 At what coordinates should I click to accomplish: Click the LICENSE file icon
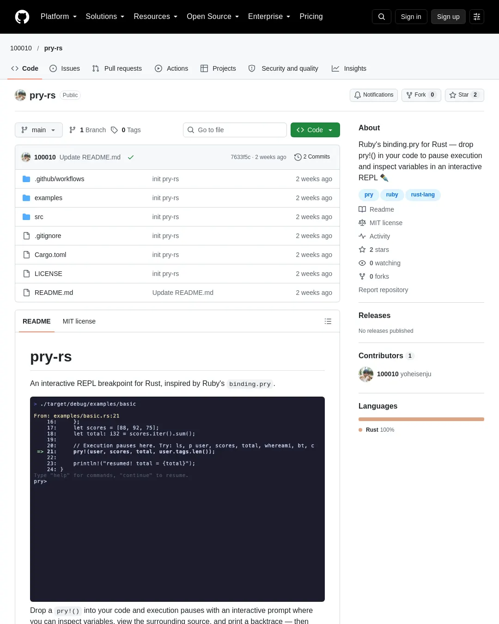tap(26, 274)
